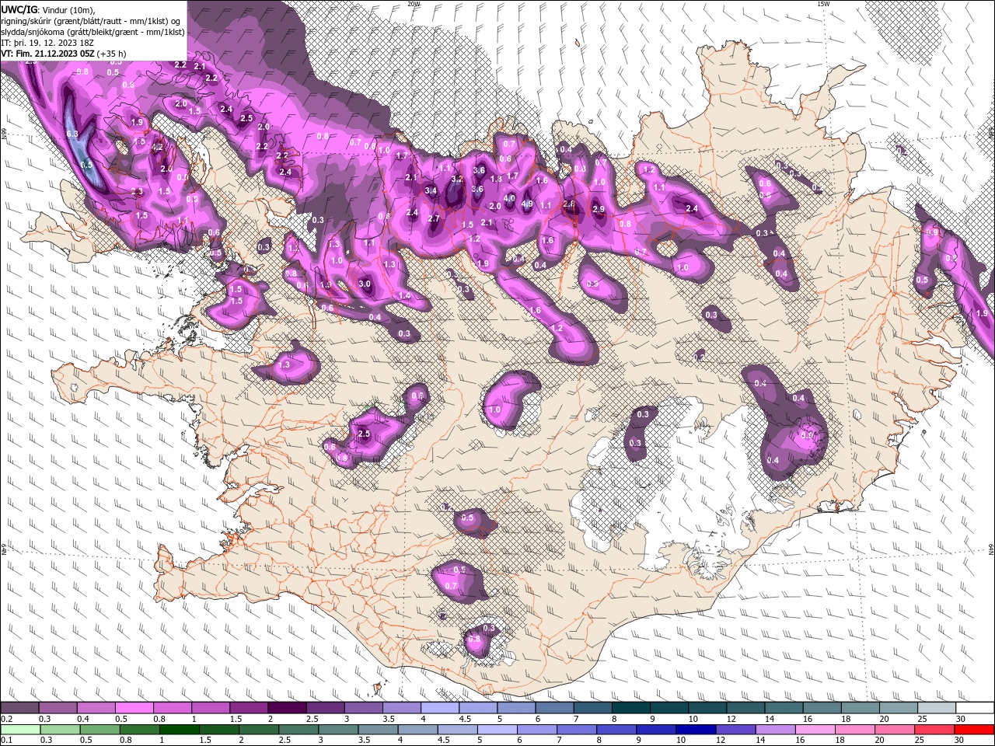Pick the bright pink 0.5 swatch in snow legend
This screenshot has height=746, width=995.
click(134, 708)
